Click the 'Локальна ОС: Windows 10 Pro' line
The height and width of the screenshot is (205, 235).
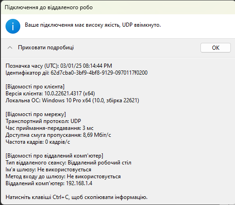point(72,100)
